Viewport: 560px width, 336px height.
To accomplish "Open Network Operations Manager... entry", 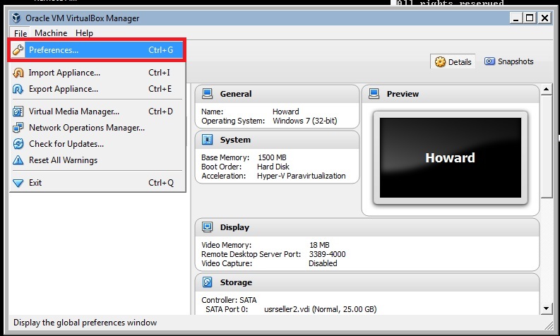I will [97, 128].
